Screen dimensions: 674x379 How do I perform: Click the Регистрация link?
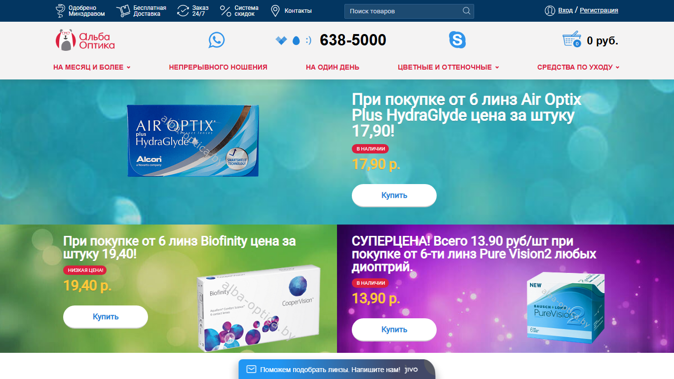click(599, 10)
